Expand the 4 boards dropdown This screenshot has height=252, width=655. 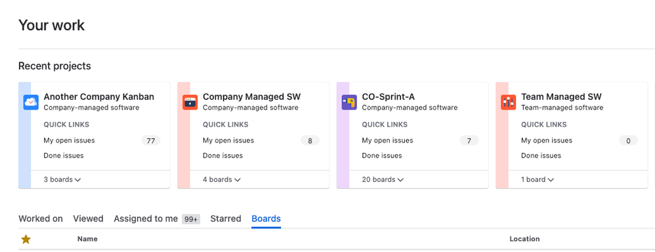(x=222, y=180)
